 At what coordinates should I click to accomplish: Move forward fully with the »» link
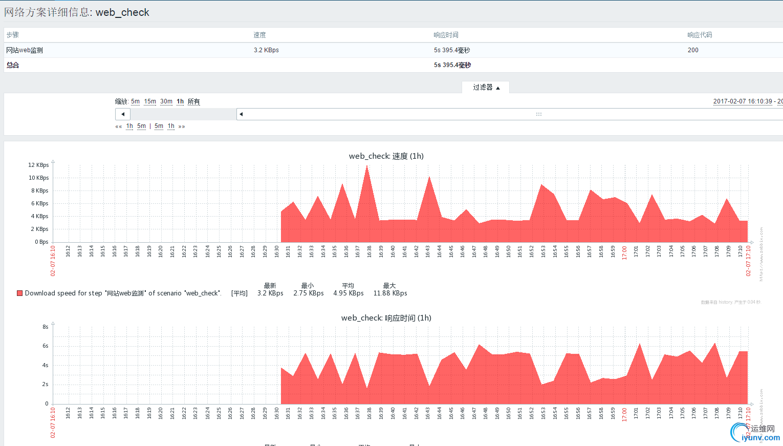point(182,126)
